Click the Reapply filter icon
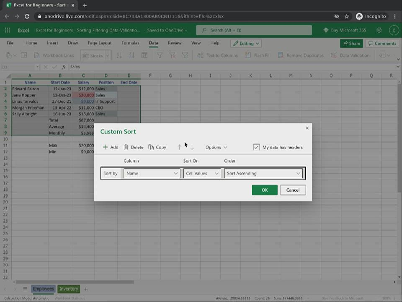 (x=185, y=55)
